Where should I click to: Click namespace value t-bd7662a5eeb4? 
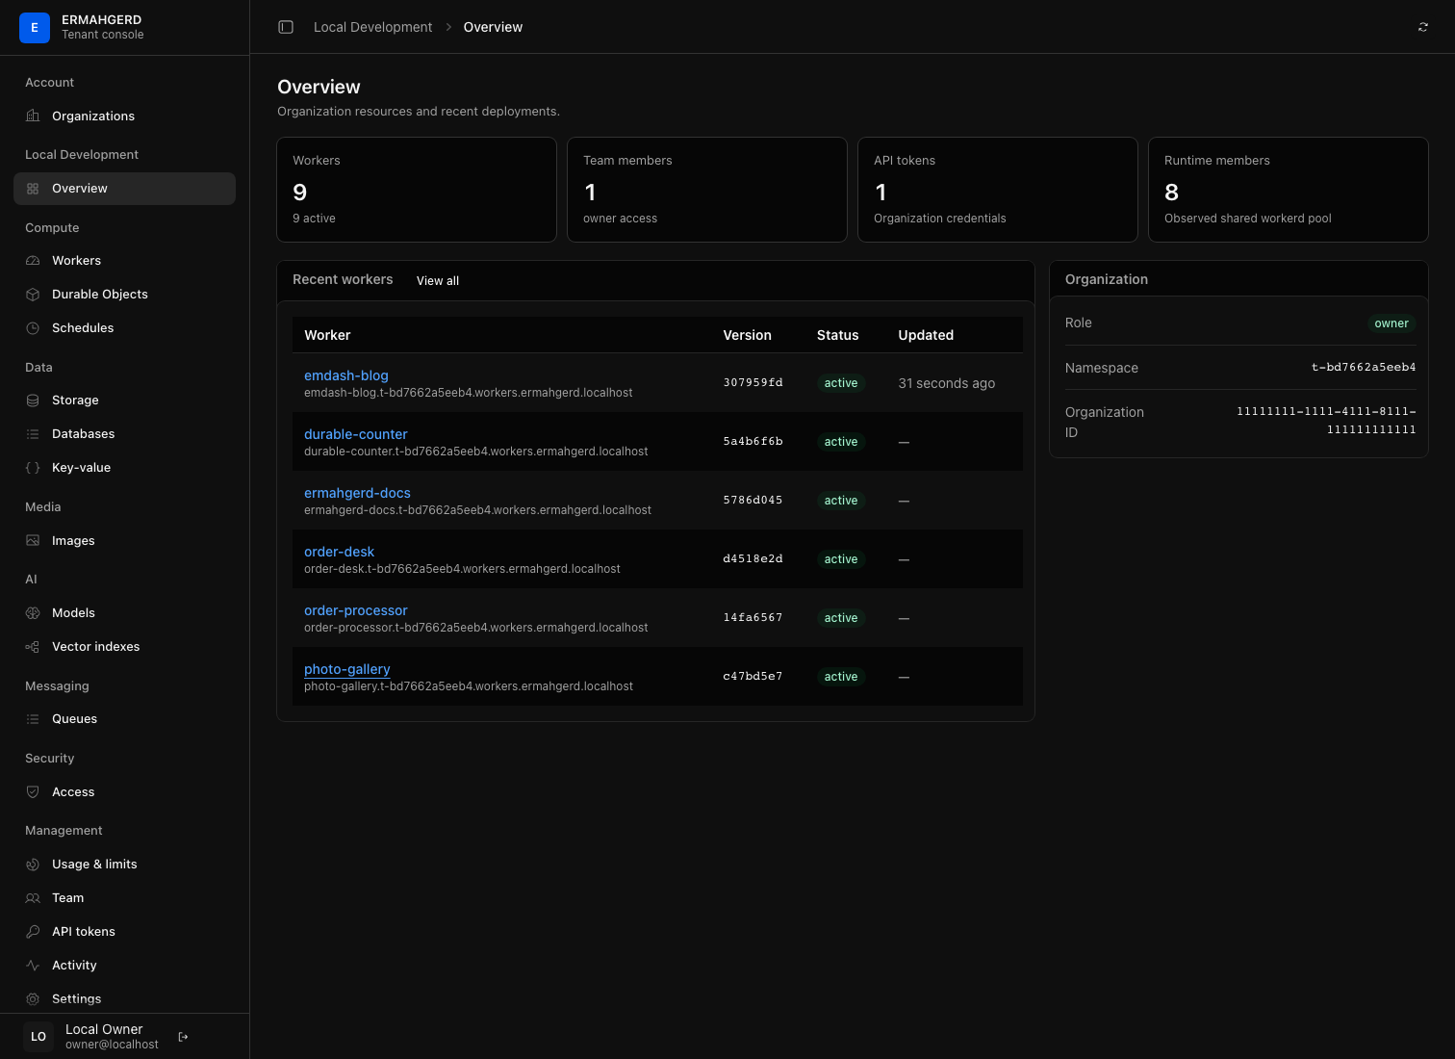point(1364,368)
